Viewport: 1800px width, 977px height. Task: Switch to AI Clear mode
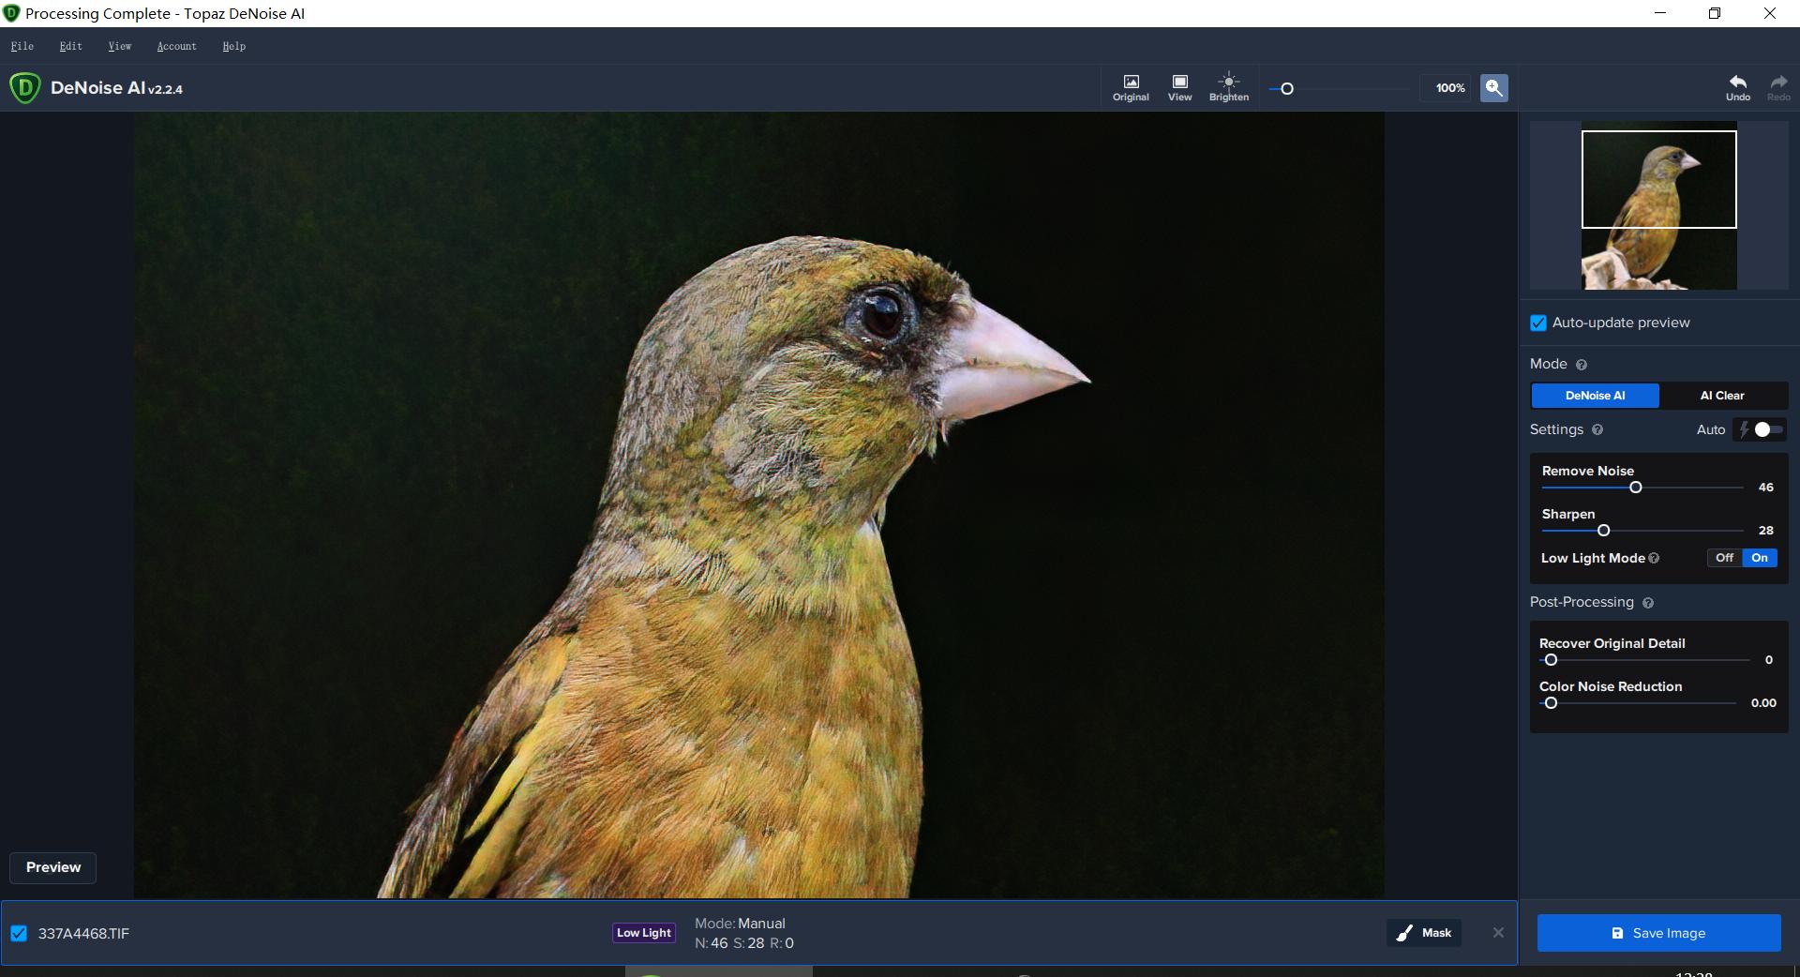[1722, 396]
